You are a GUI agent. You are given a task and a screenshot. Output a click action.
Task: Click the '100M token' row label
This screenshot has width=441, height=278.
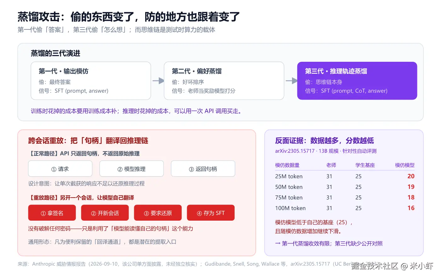290,208
